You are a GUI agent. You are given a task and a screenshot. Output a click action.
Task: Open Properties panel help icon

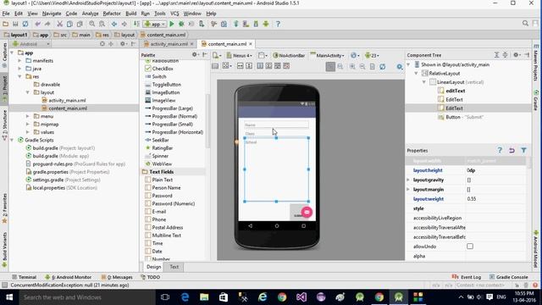[x=500, y=151]
